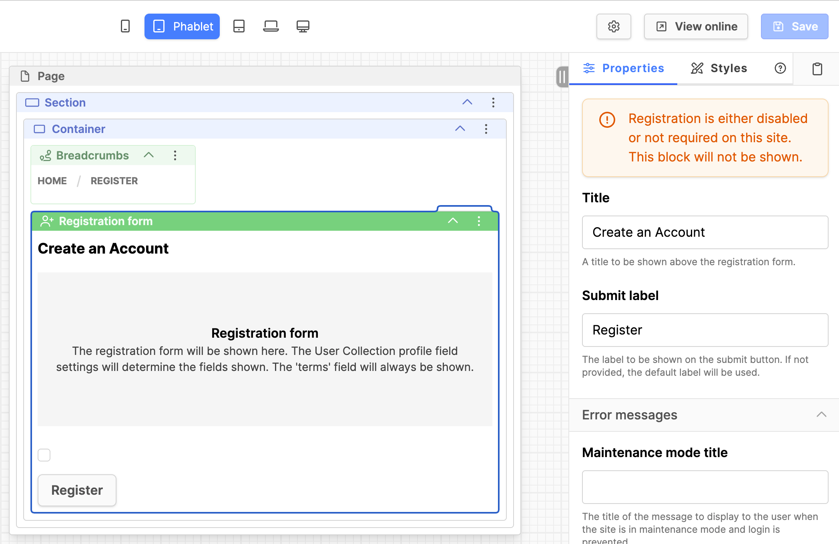Open the help question mark icon
Screen dimensions: 839x544
(x=780, y=68)
